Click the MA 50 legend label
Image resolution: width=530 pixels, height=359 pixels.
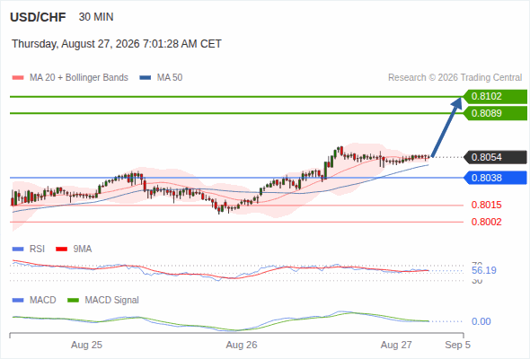170,78
